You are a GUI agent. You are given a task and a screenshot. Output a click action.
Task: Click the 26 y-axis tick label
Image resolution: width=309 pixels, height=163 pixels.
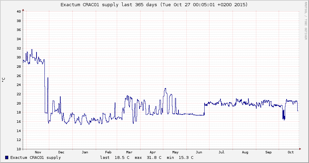pos(19,76)
